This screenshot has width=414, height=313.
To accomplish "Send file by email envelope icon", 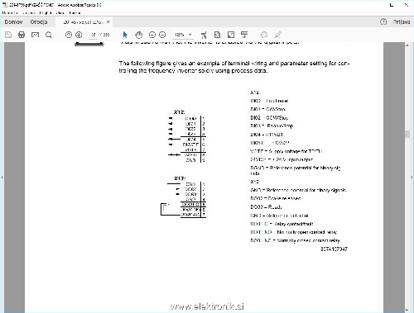I will click(x=35, y=35).
